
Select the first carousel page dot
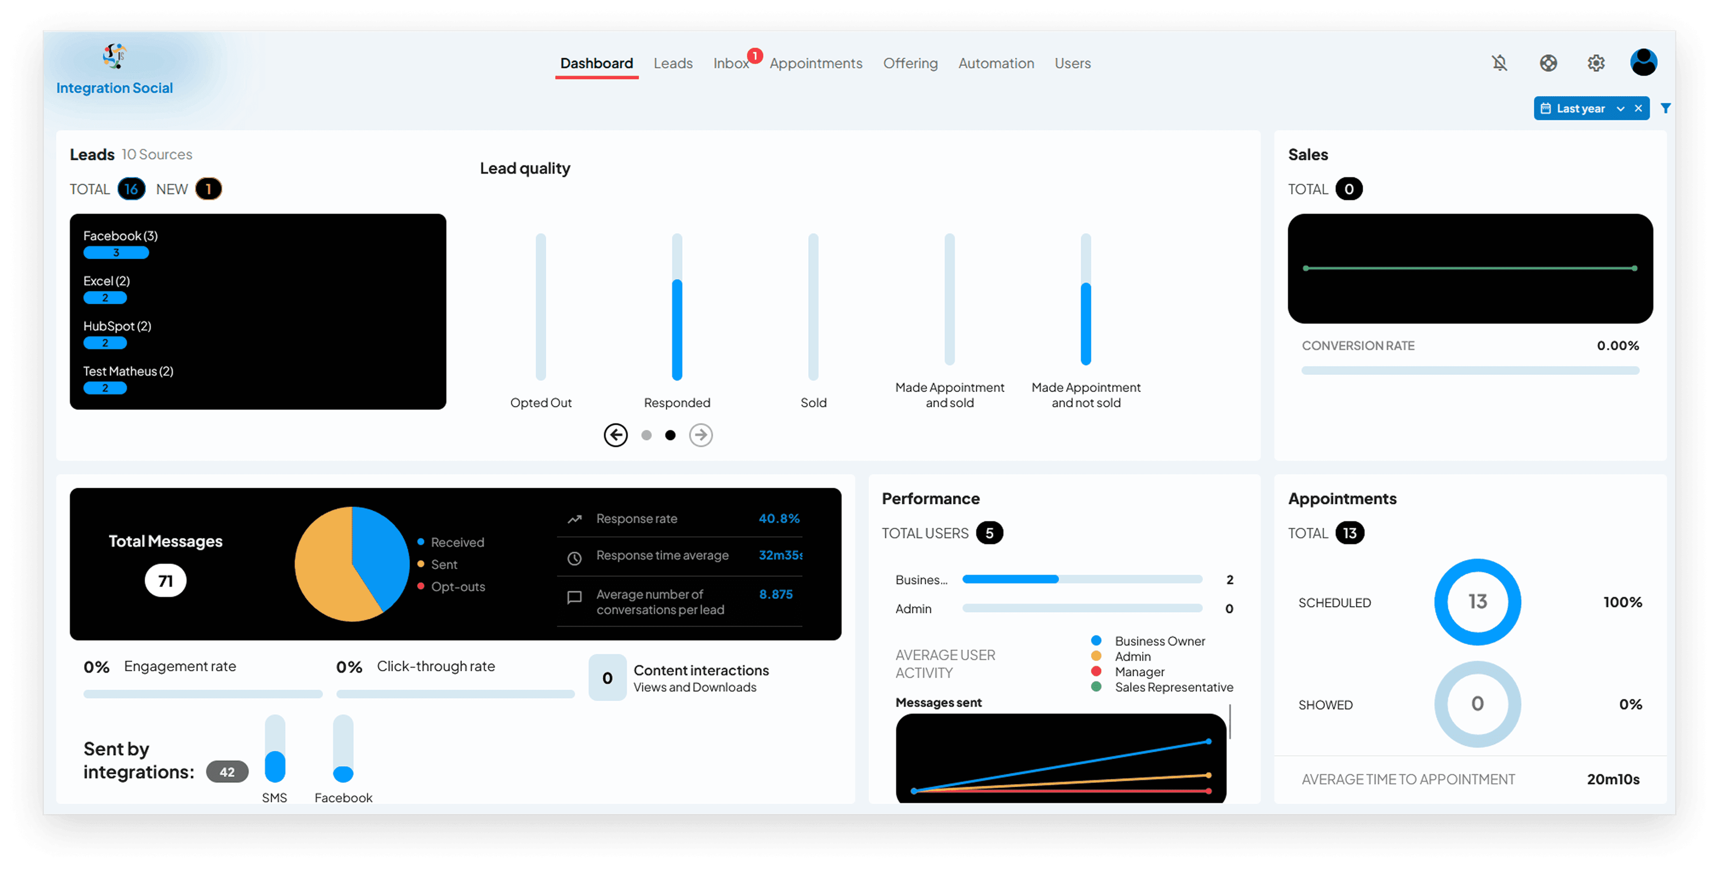coord(646,435)
